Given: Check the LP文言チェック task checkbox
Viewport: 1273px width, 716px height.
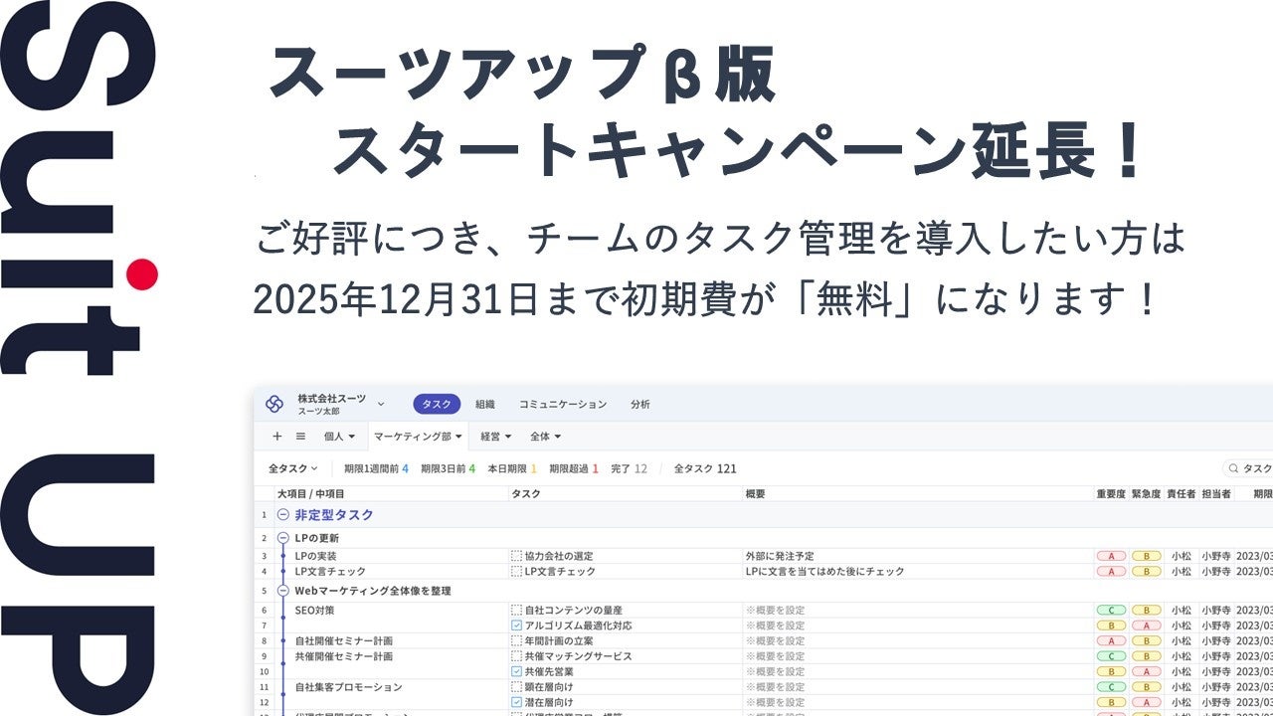Looking at the screenshot, I should 516,572.
